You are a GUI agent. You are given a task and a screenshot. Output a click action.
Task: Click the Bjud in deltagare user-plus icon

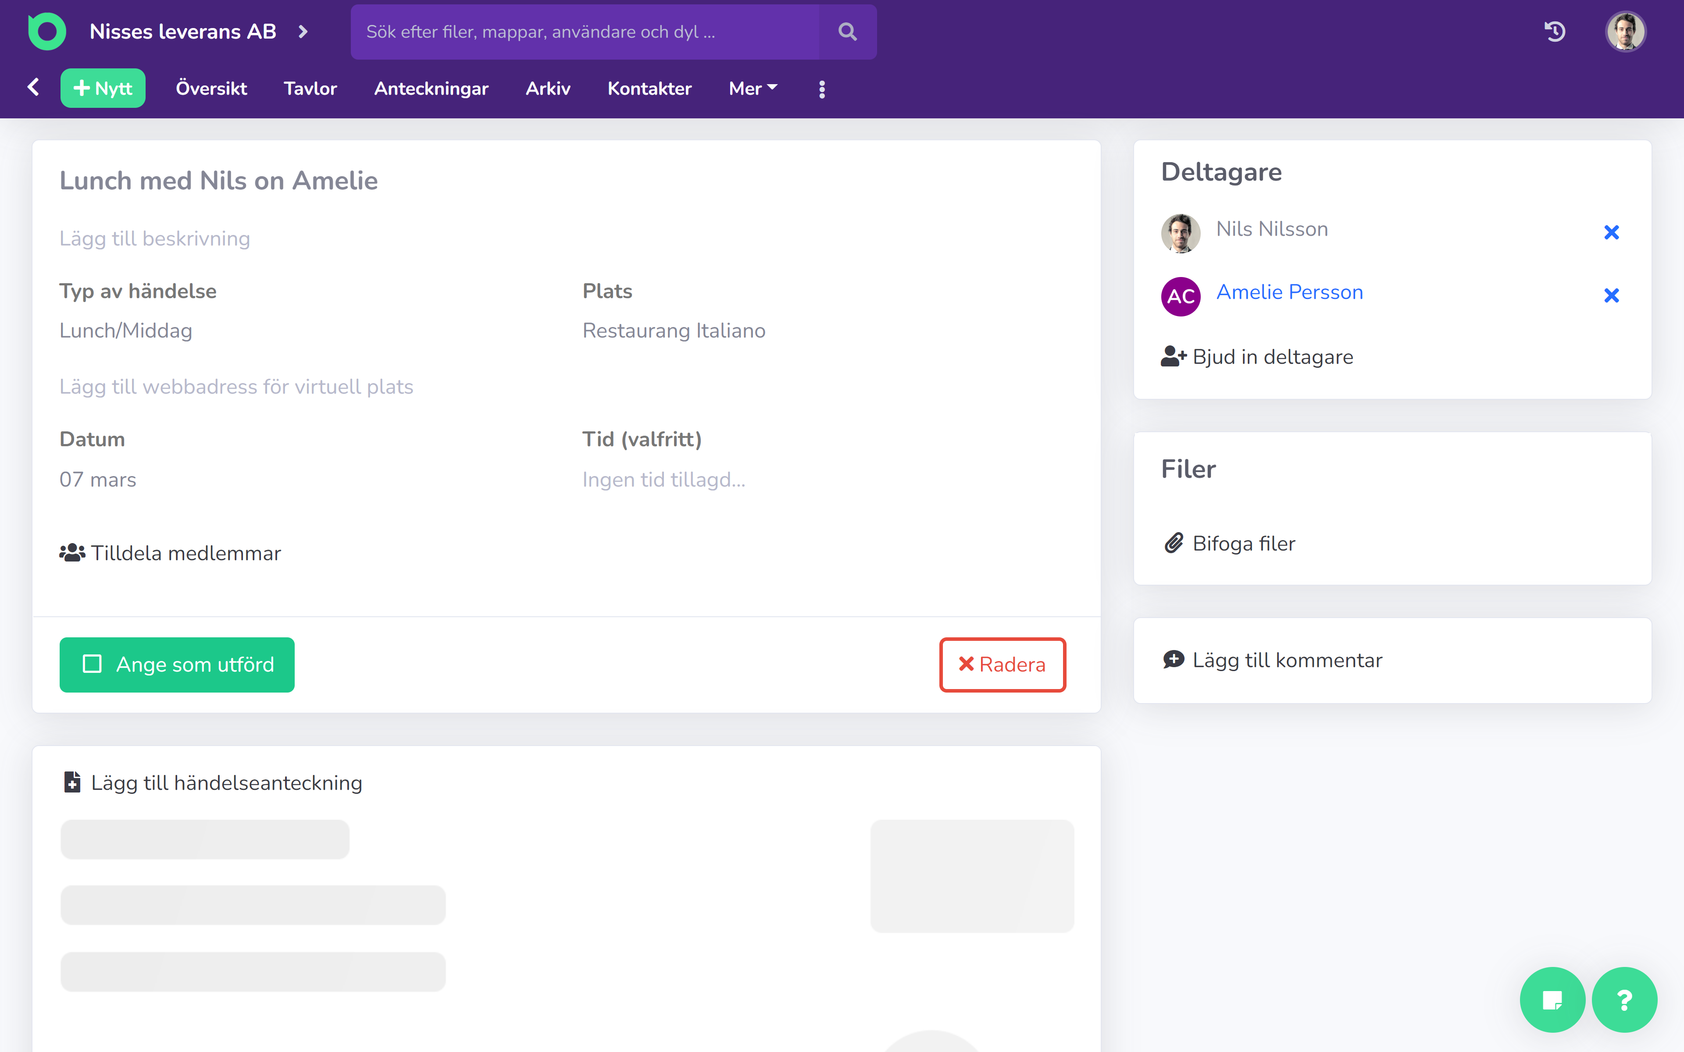pos(1174,356)
